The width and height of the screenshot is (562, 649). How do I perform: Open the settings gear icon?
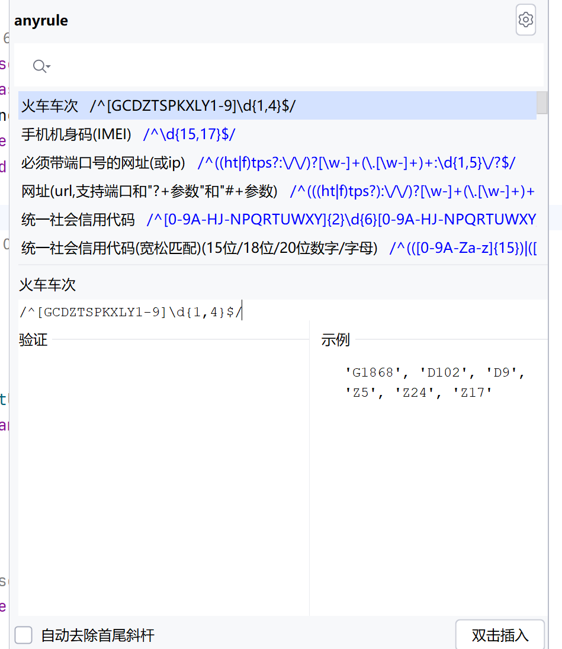click(x=525, y=20)
